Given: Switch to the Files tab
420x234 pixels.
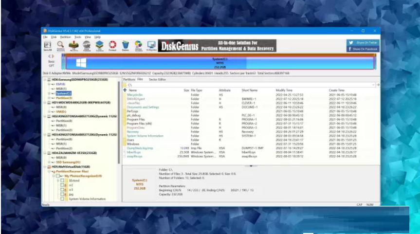Looking at the screenshot, I should (x=140, y=79).
